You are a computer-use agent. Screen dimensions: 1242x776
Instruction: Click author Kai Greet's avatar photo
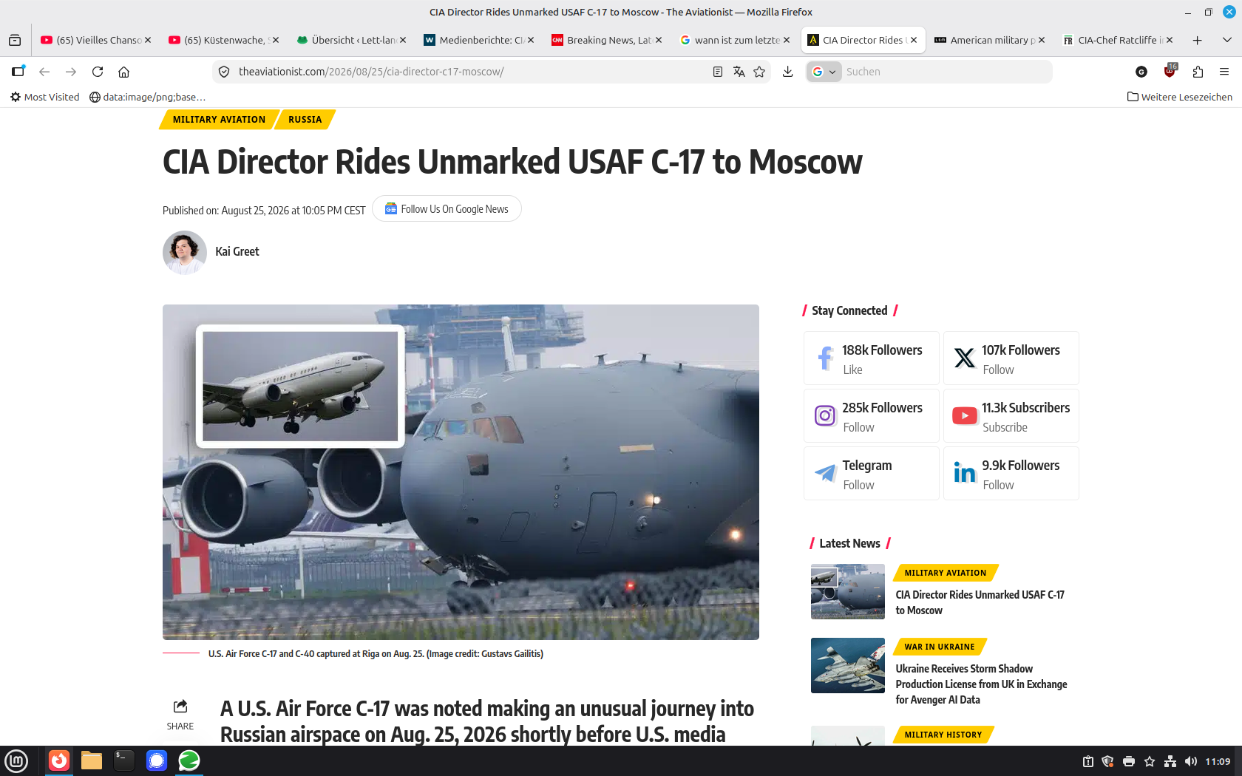[x=184, y=253]
